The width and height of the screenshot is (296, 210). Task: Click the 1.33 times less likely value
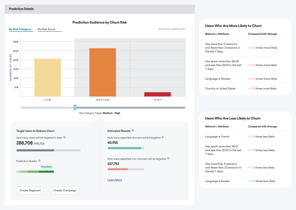pyautogui.click(x=261, y=168)
